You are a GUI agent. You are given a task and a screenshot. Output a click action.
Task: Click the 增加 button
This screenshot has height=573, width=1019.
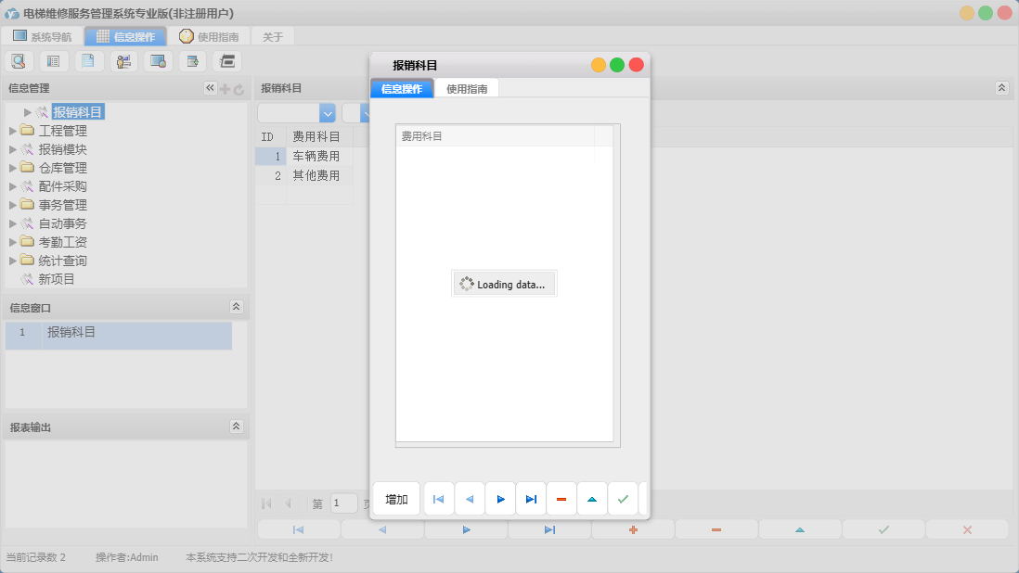pyautogui.click(x=396, y=499)
